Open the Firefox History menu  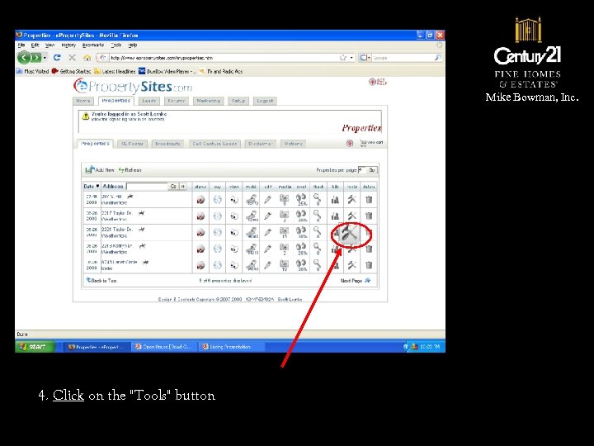(x=68, y=45)
